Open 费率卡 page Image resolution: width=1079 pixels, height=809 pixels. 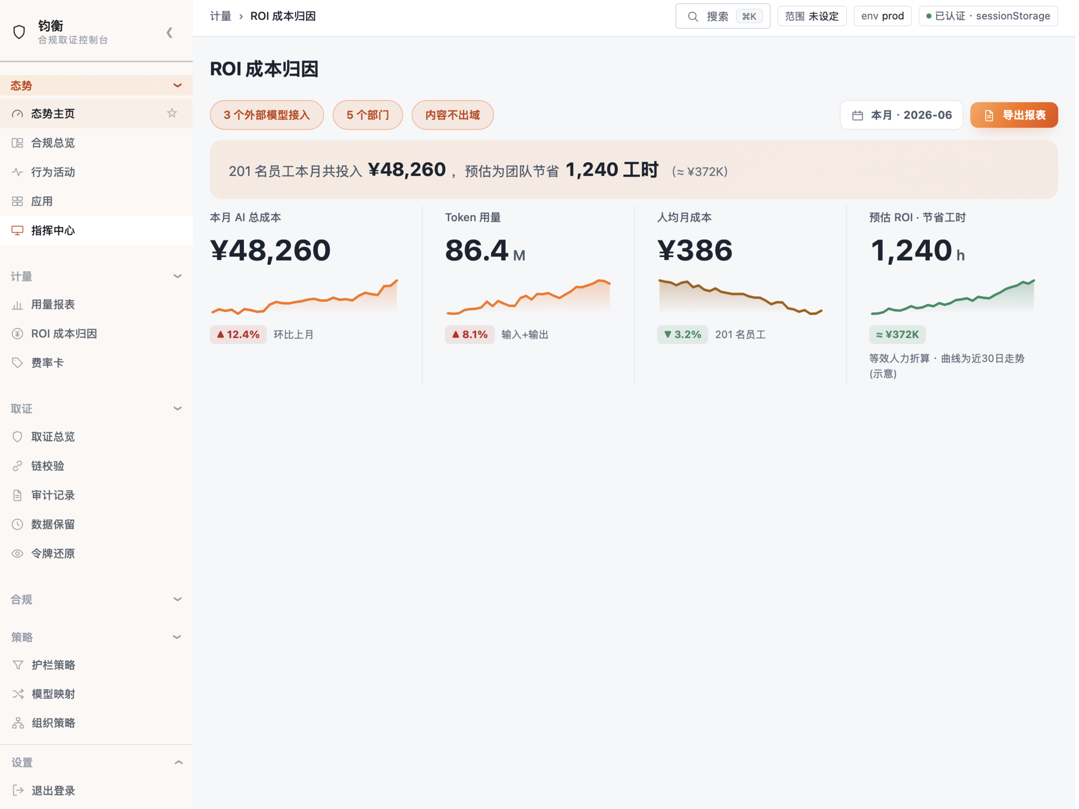(97, 363)
